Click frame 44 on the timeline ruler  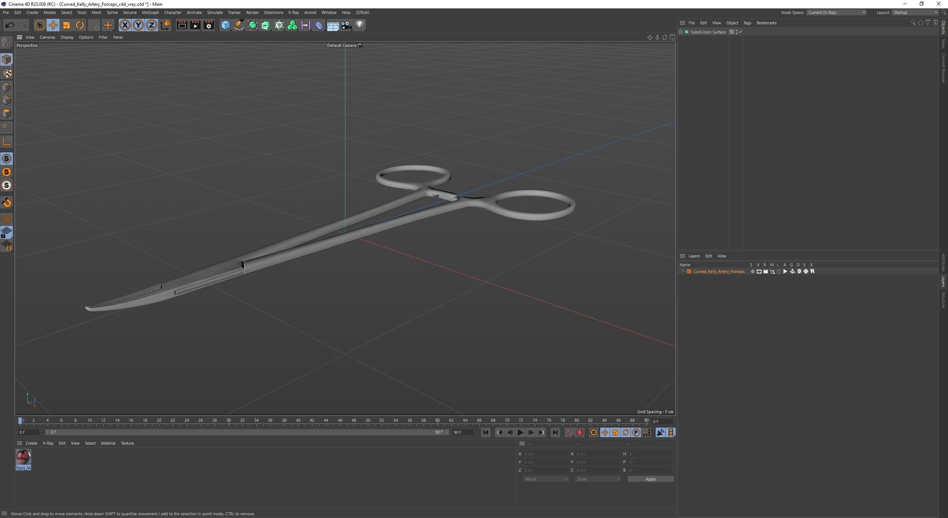326,421
